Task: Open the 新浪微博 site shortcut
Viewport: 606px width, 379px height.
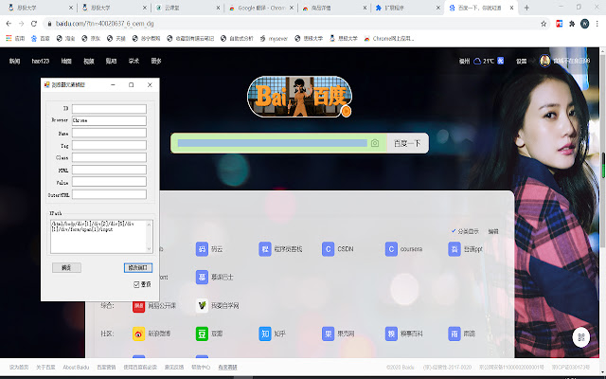Action: [151, 334]
